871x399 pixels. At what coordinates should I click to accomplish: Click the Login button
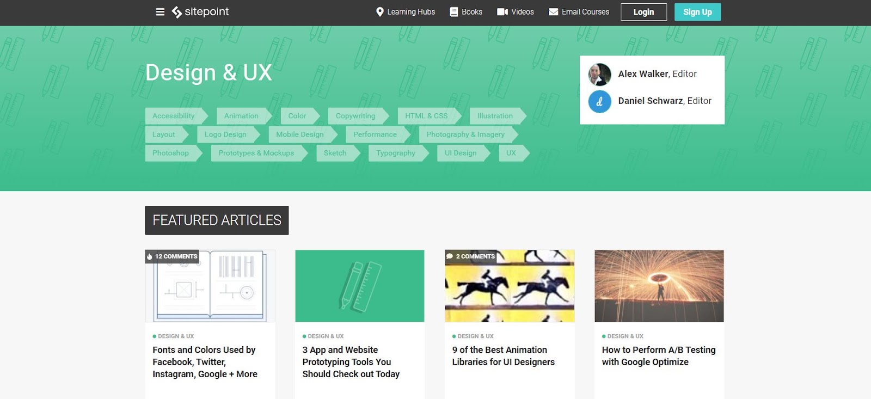[x=643, y=12]
